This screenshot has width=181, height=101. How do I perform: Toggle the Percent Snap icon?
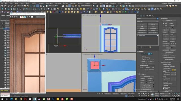point(73,6)
